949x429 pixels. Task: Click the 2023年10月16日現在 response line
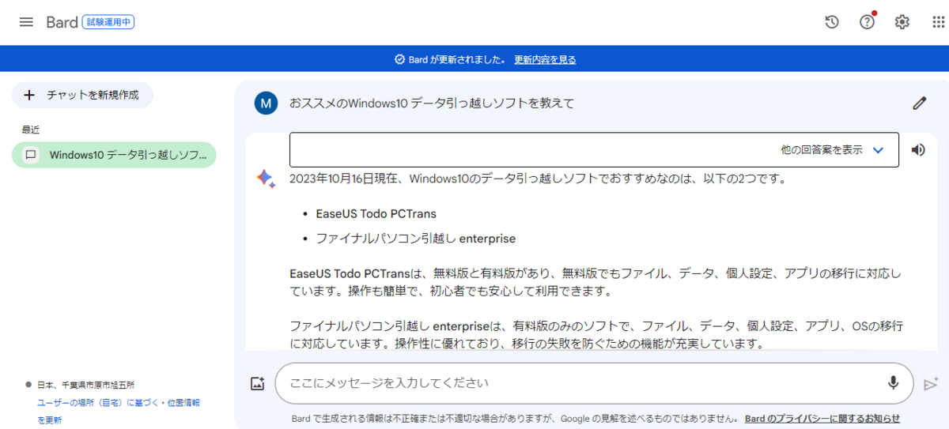[538, 179]
